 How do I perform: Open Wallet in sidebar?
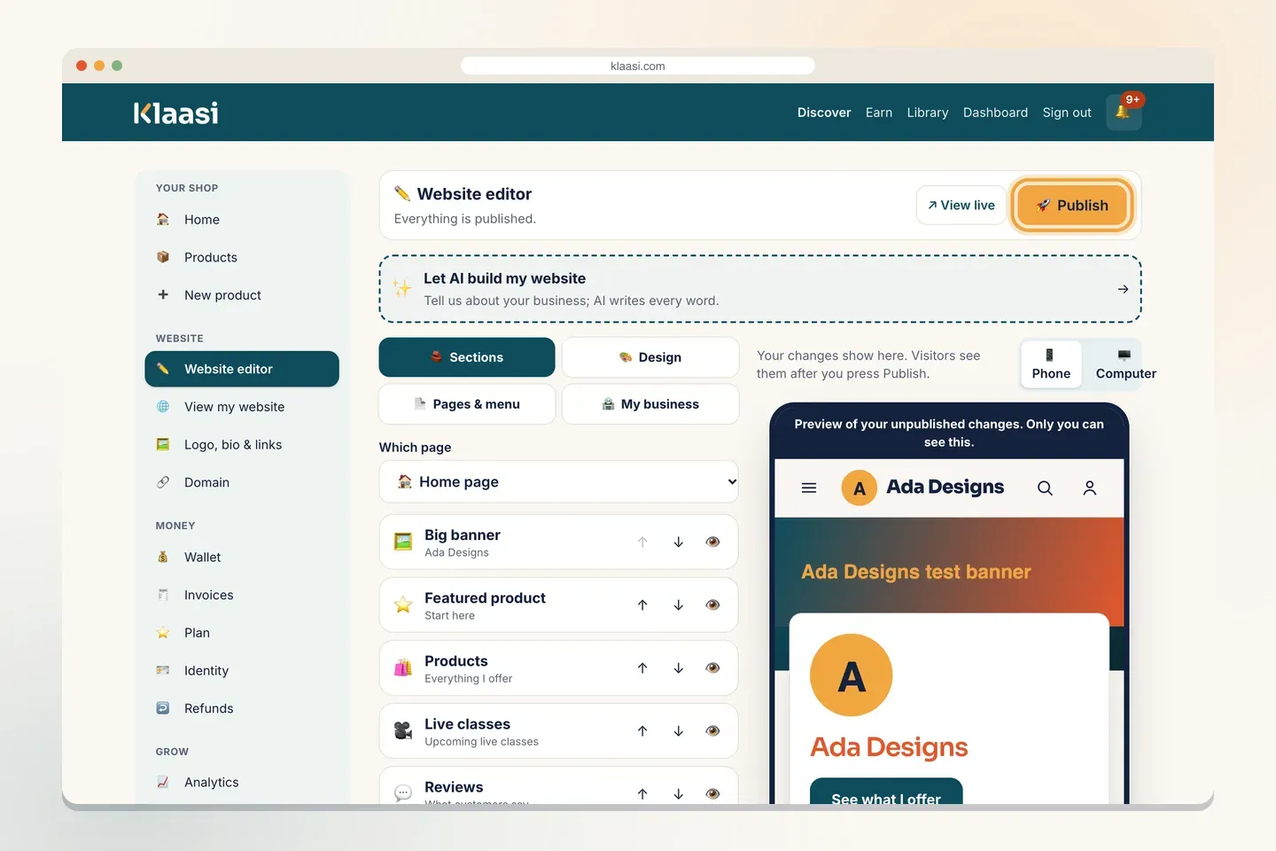pyautogui.click(x=242, y=557)
